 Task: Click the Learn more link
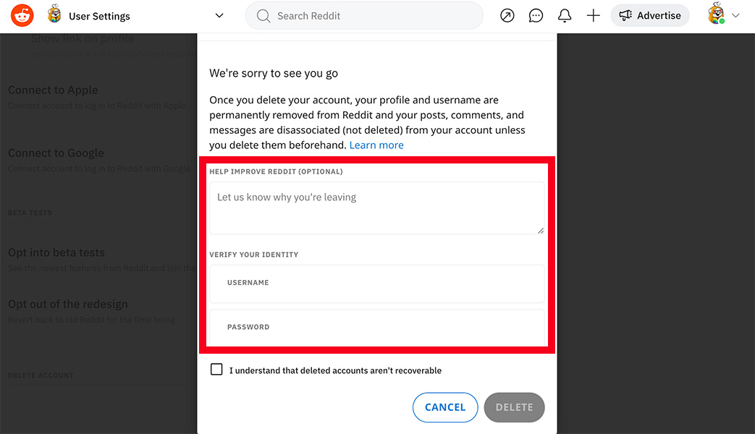tap(376, 145)
